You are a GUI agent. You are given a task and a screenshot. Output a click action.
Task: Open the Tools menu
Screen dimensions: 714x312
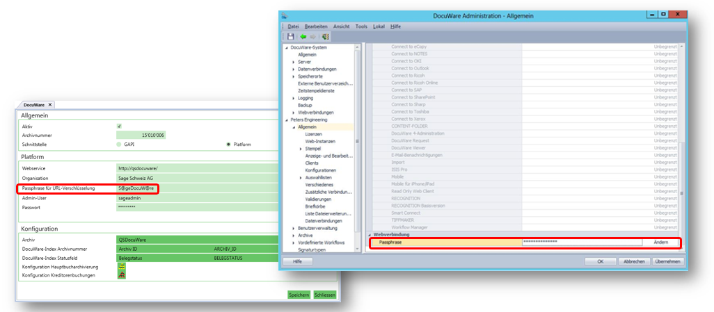point(362,26)
